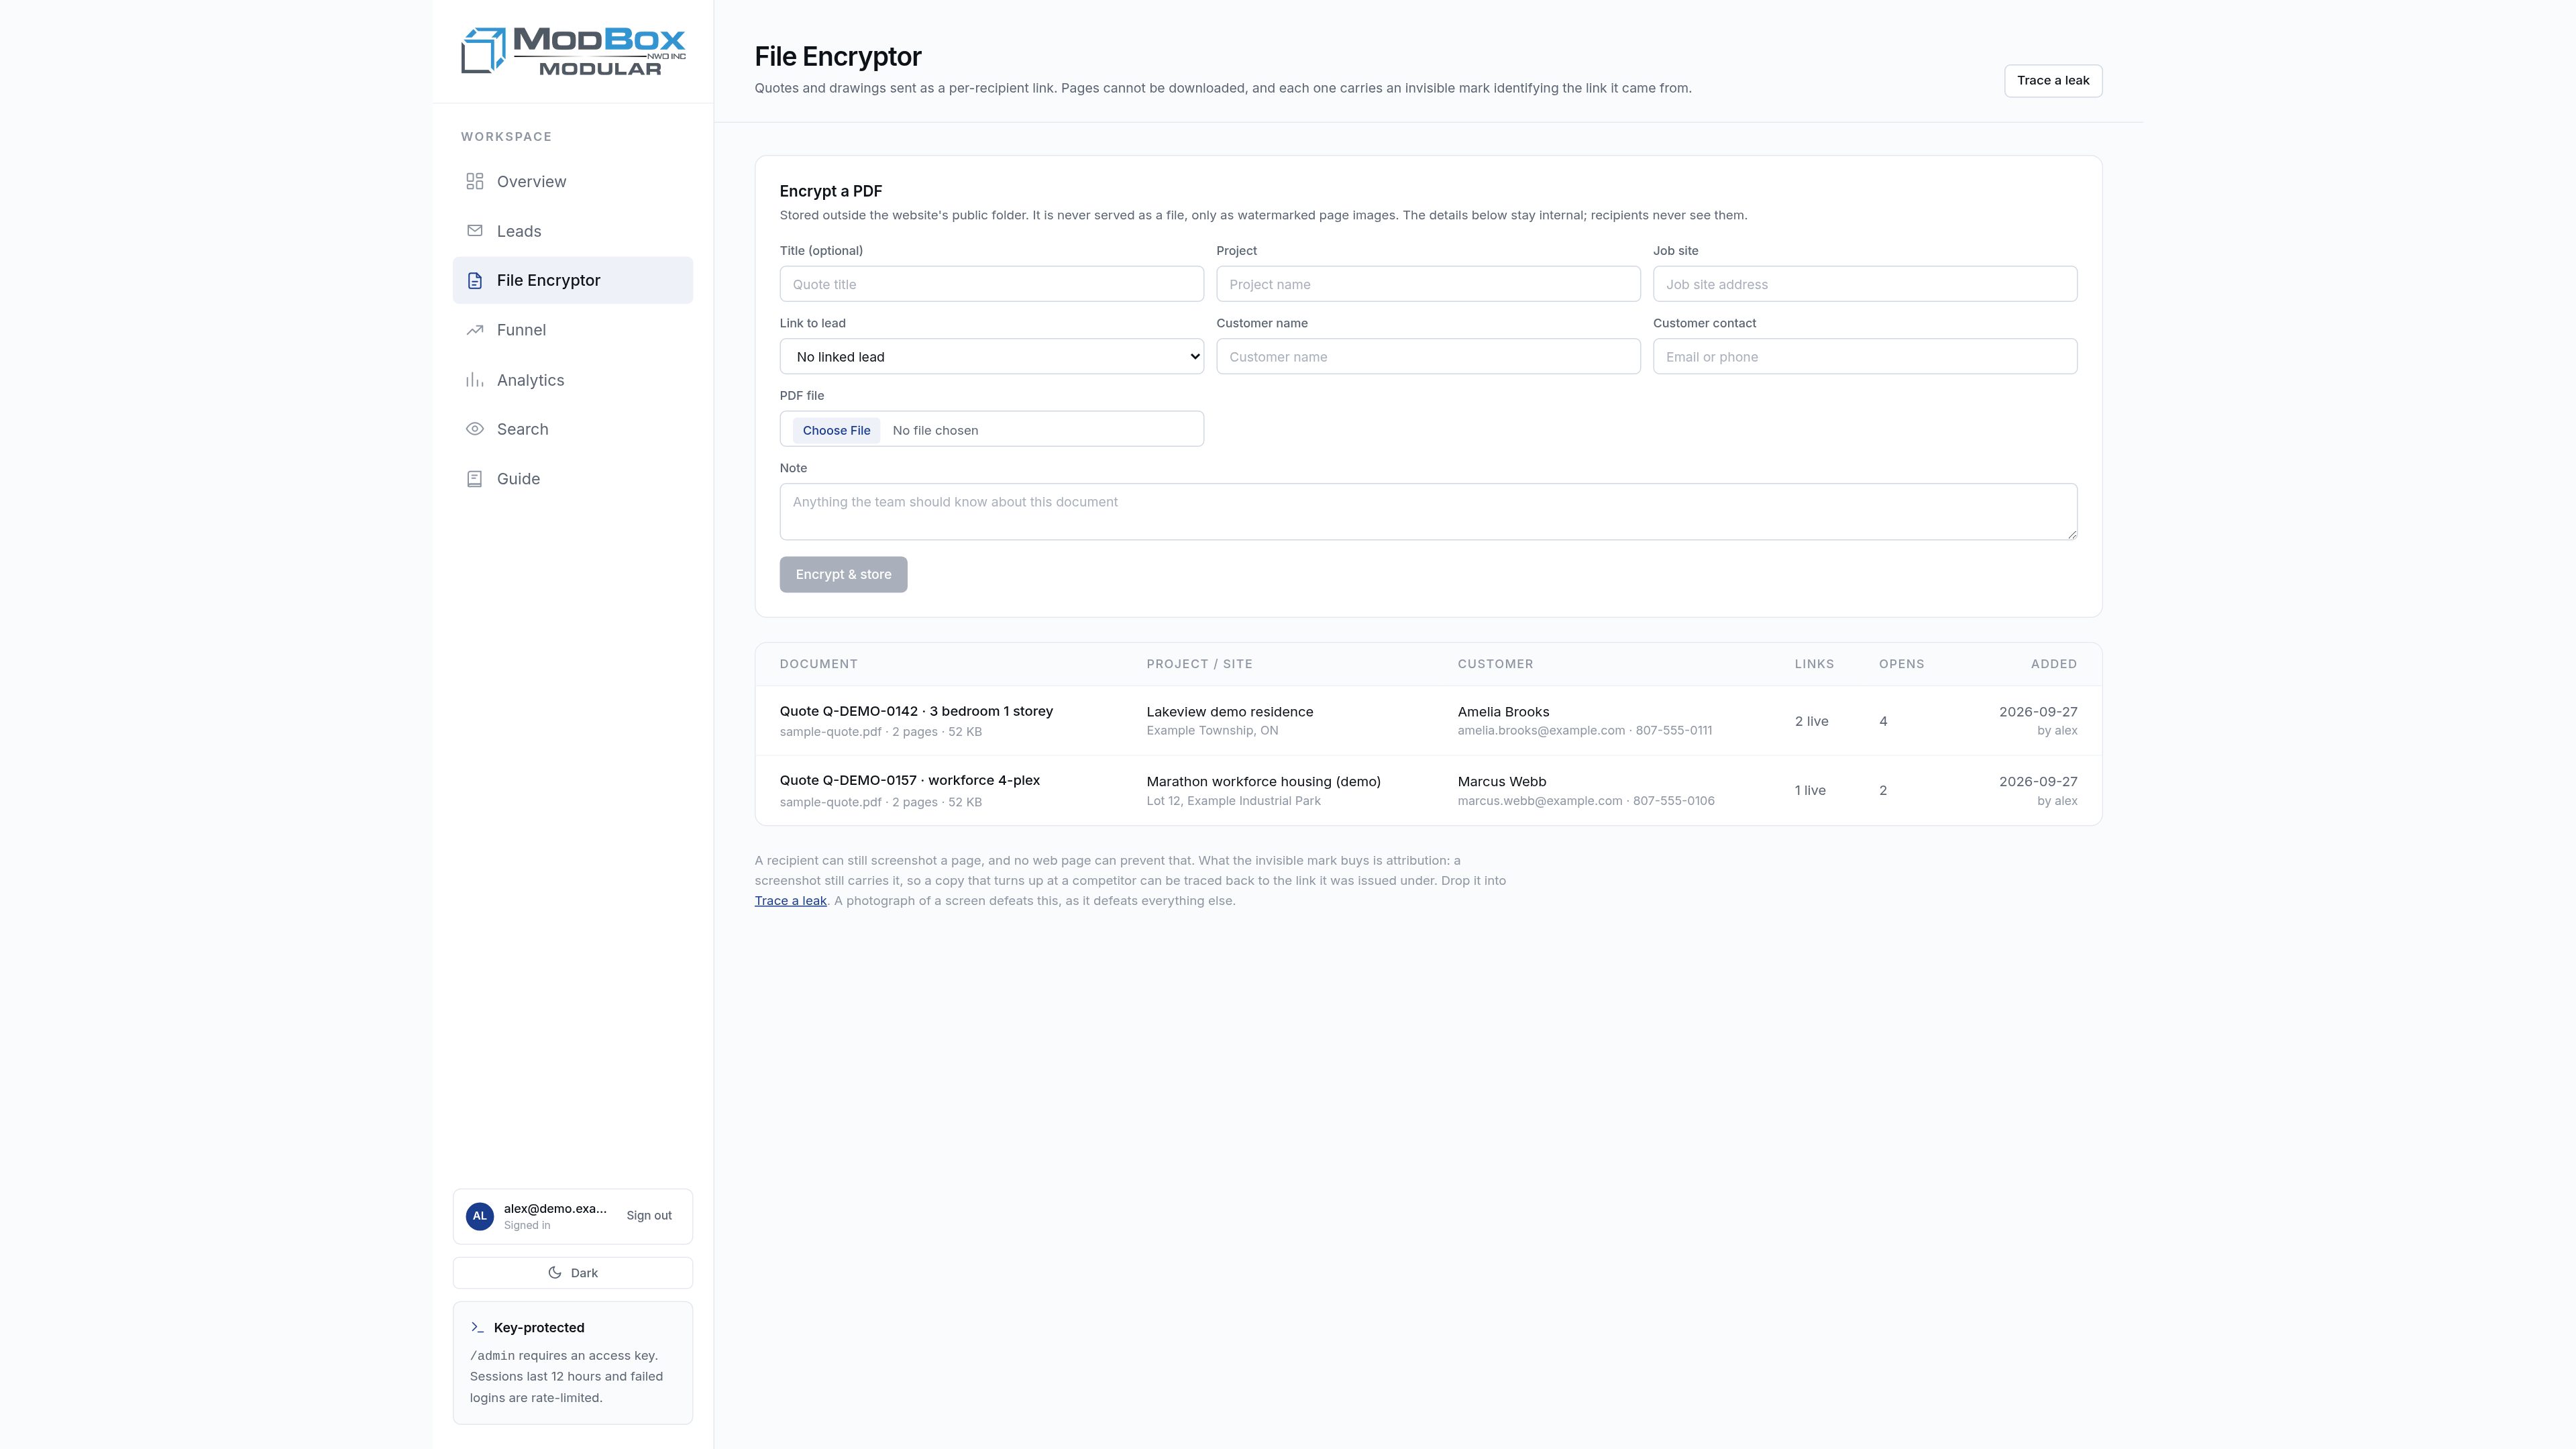Click the 2 live links cell
This screenshot has height=1449, width=2576.
[1811, 721]
